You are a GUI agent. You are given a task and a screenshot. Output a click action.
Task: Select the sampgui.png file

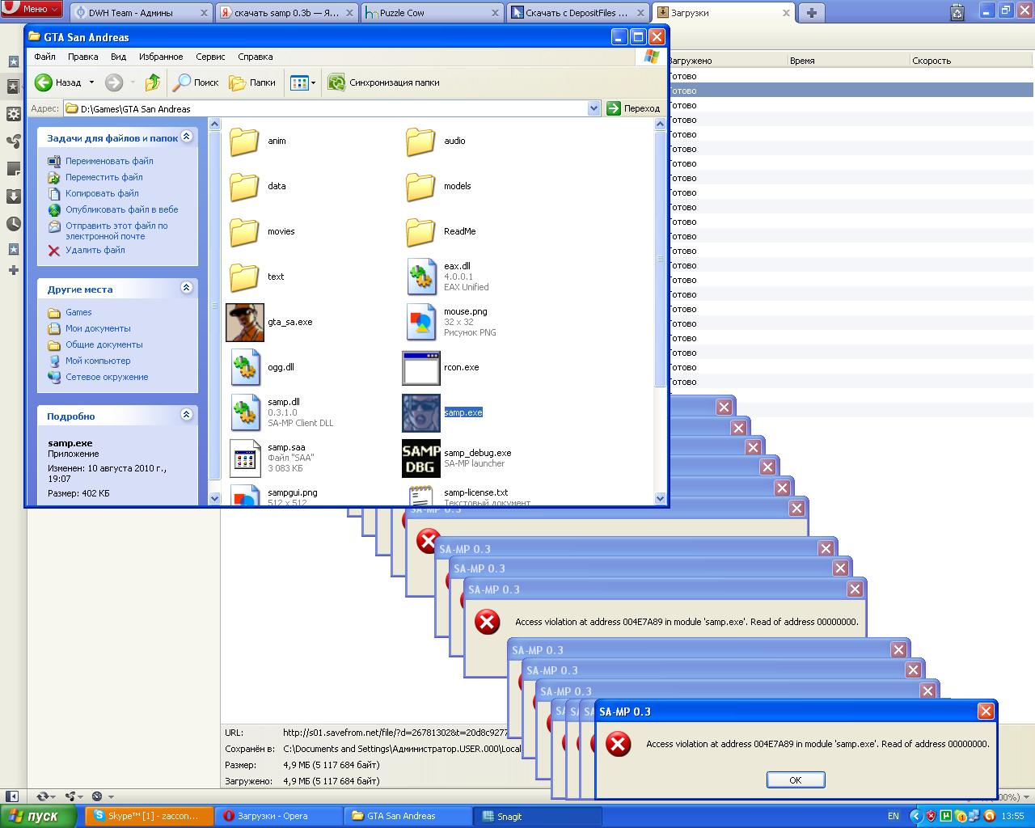pos(245,495)
